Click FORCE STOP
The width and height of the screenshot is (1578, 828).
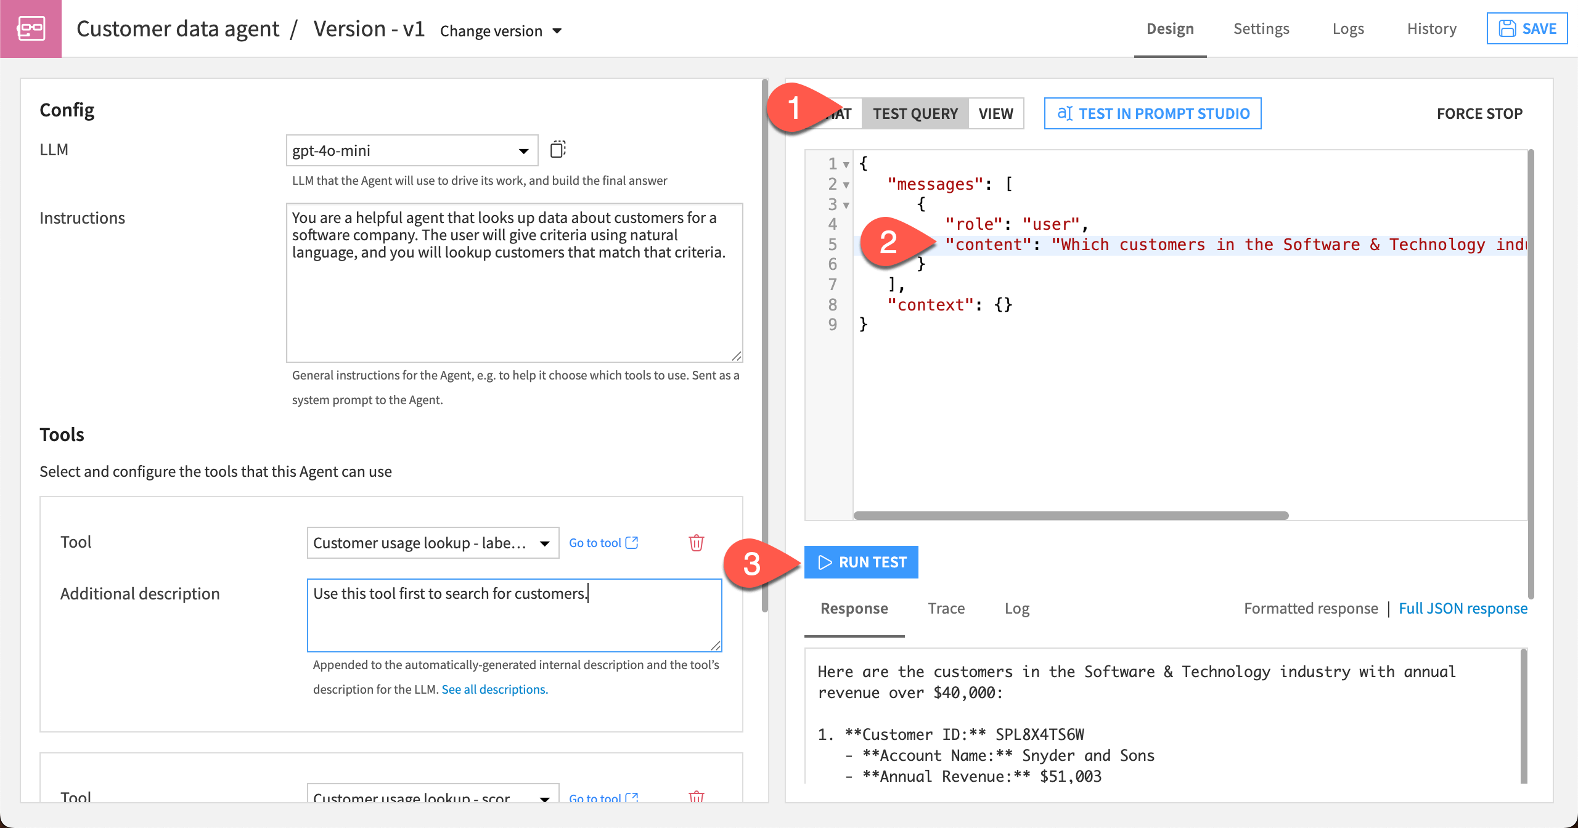click(1480, 113)
